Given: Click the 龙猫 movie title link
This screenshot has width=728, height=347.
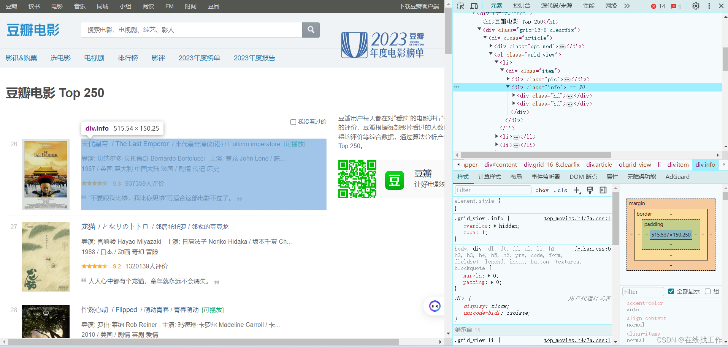Looking at the screenshot, I should point(88,227).
